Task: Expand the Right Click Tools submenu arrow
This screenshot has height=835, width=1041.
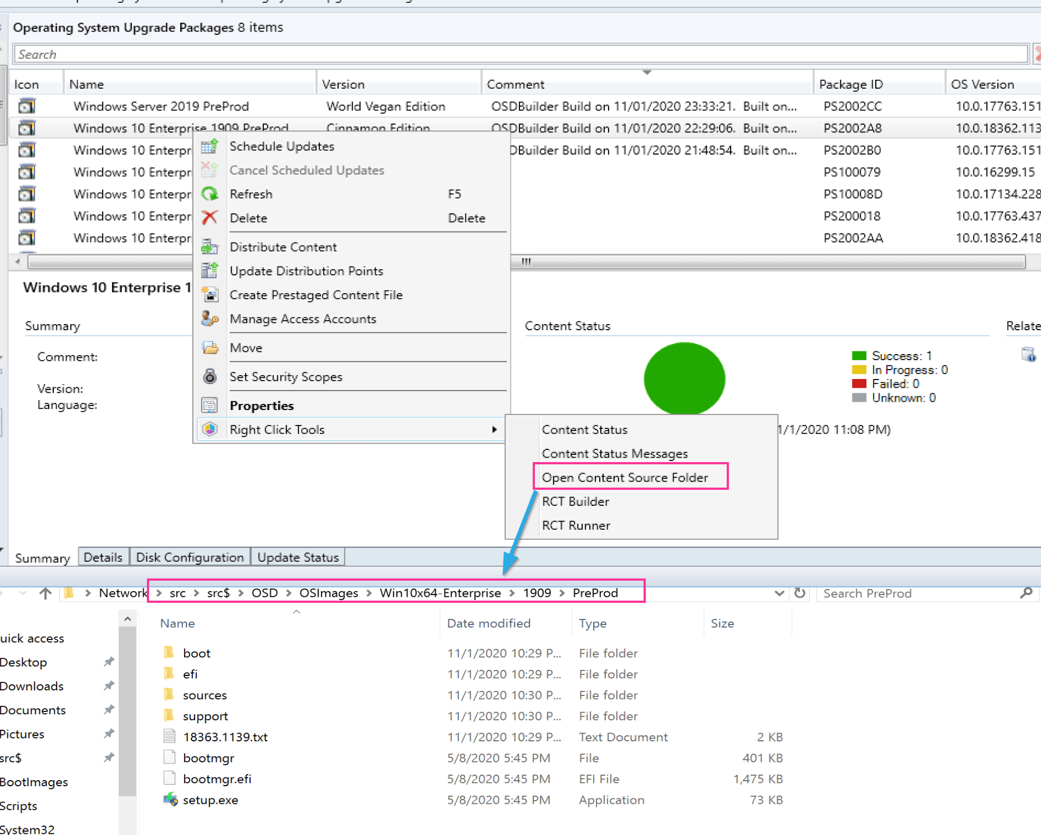Action: click(x=494, y=430)
